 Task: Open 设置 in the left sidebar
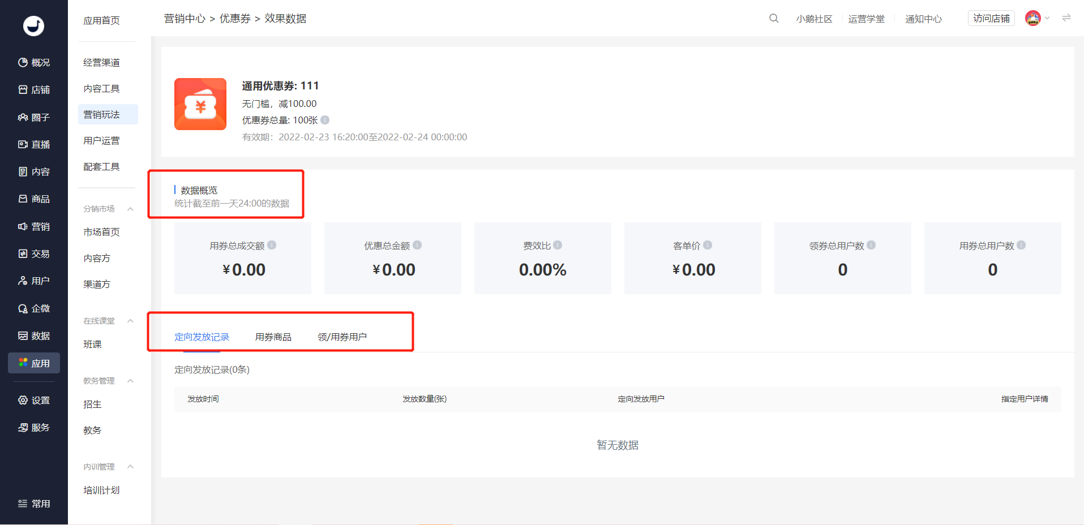point(34,401)
